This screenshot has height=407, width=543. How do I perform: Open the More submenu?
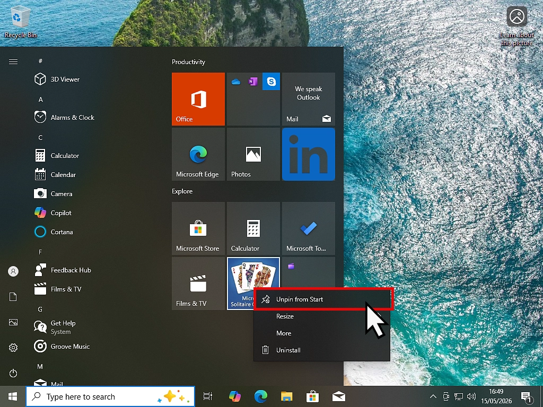point(322,333)
